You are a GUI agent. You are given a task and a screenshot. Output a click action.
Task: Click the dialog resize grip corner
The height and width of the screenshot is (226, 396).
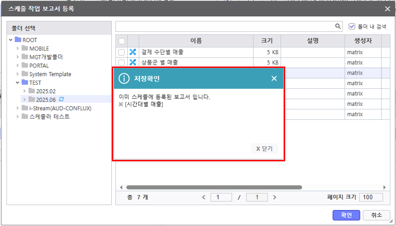pyautogui.click(x=391, y=221)
